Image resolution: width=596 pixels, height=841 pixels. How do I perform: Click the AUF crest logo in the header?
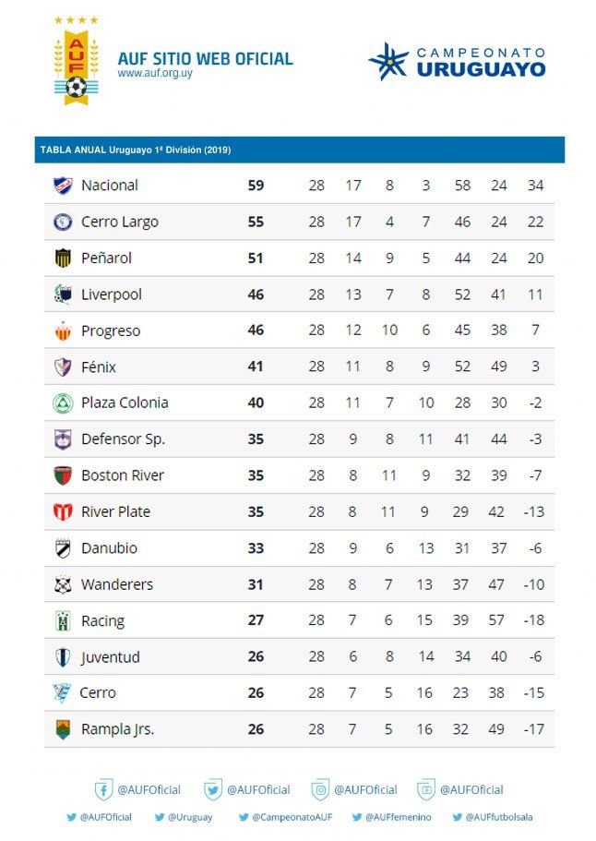point(76,61)
